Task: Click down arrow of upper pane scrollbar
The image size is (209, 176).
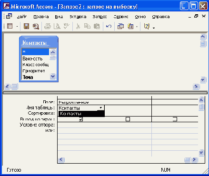Action: [203, 79]
